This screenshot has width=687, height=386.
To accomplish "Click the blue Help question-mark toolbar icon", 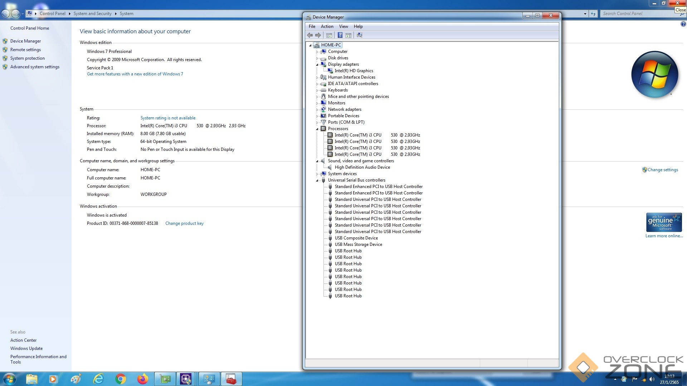I will [x=340, y=35].
